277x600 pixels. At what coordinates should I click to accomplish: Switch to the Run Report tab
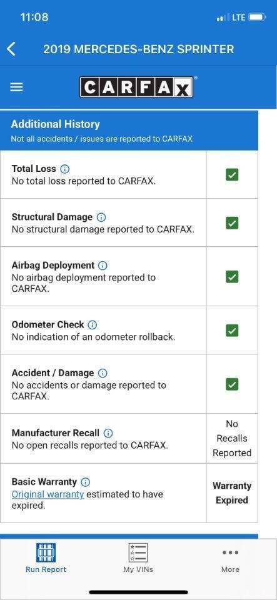coord(46,558)
